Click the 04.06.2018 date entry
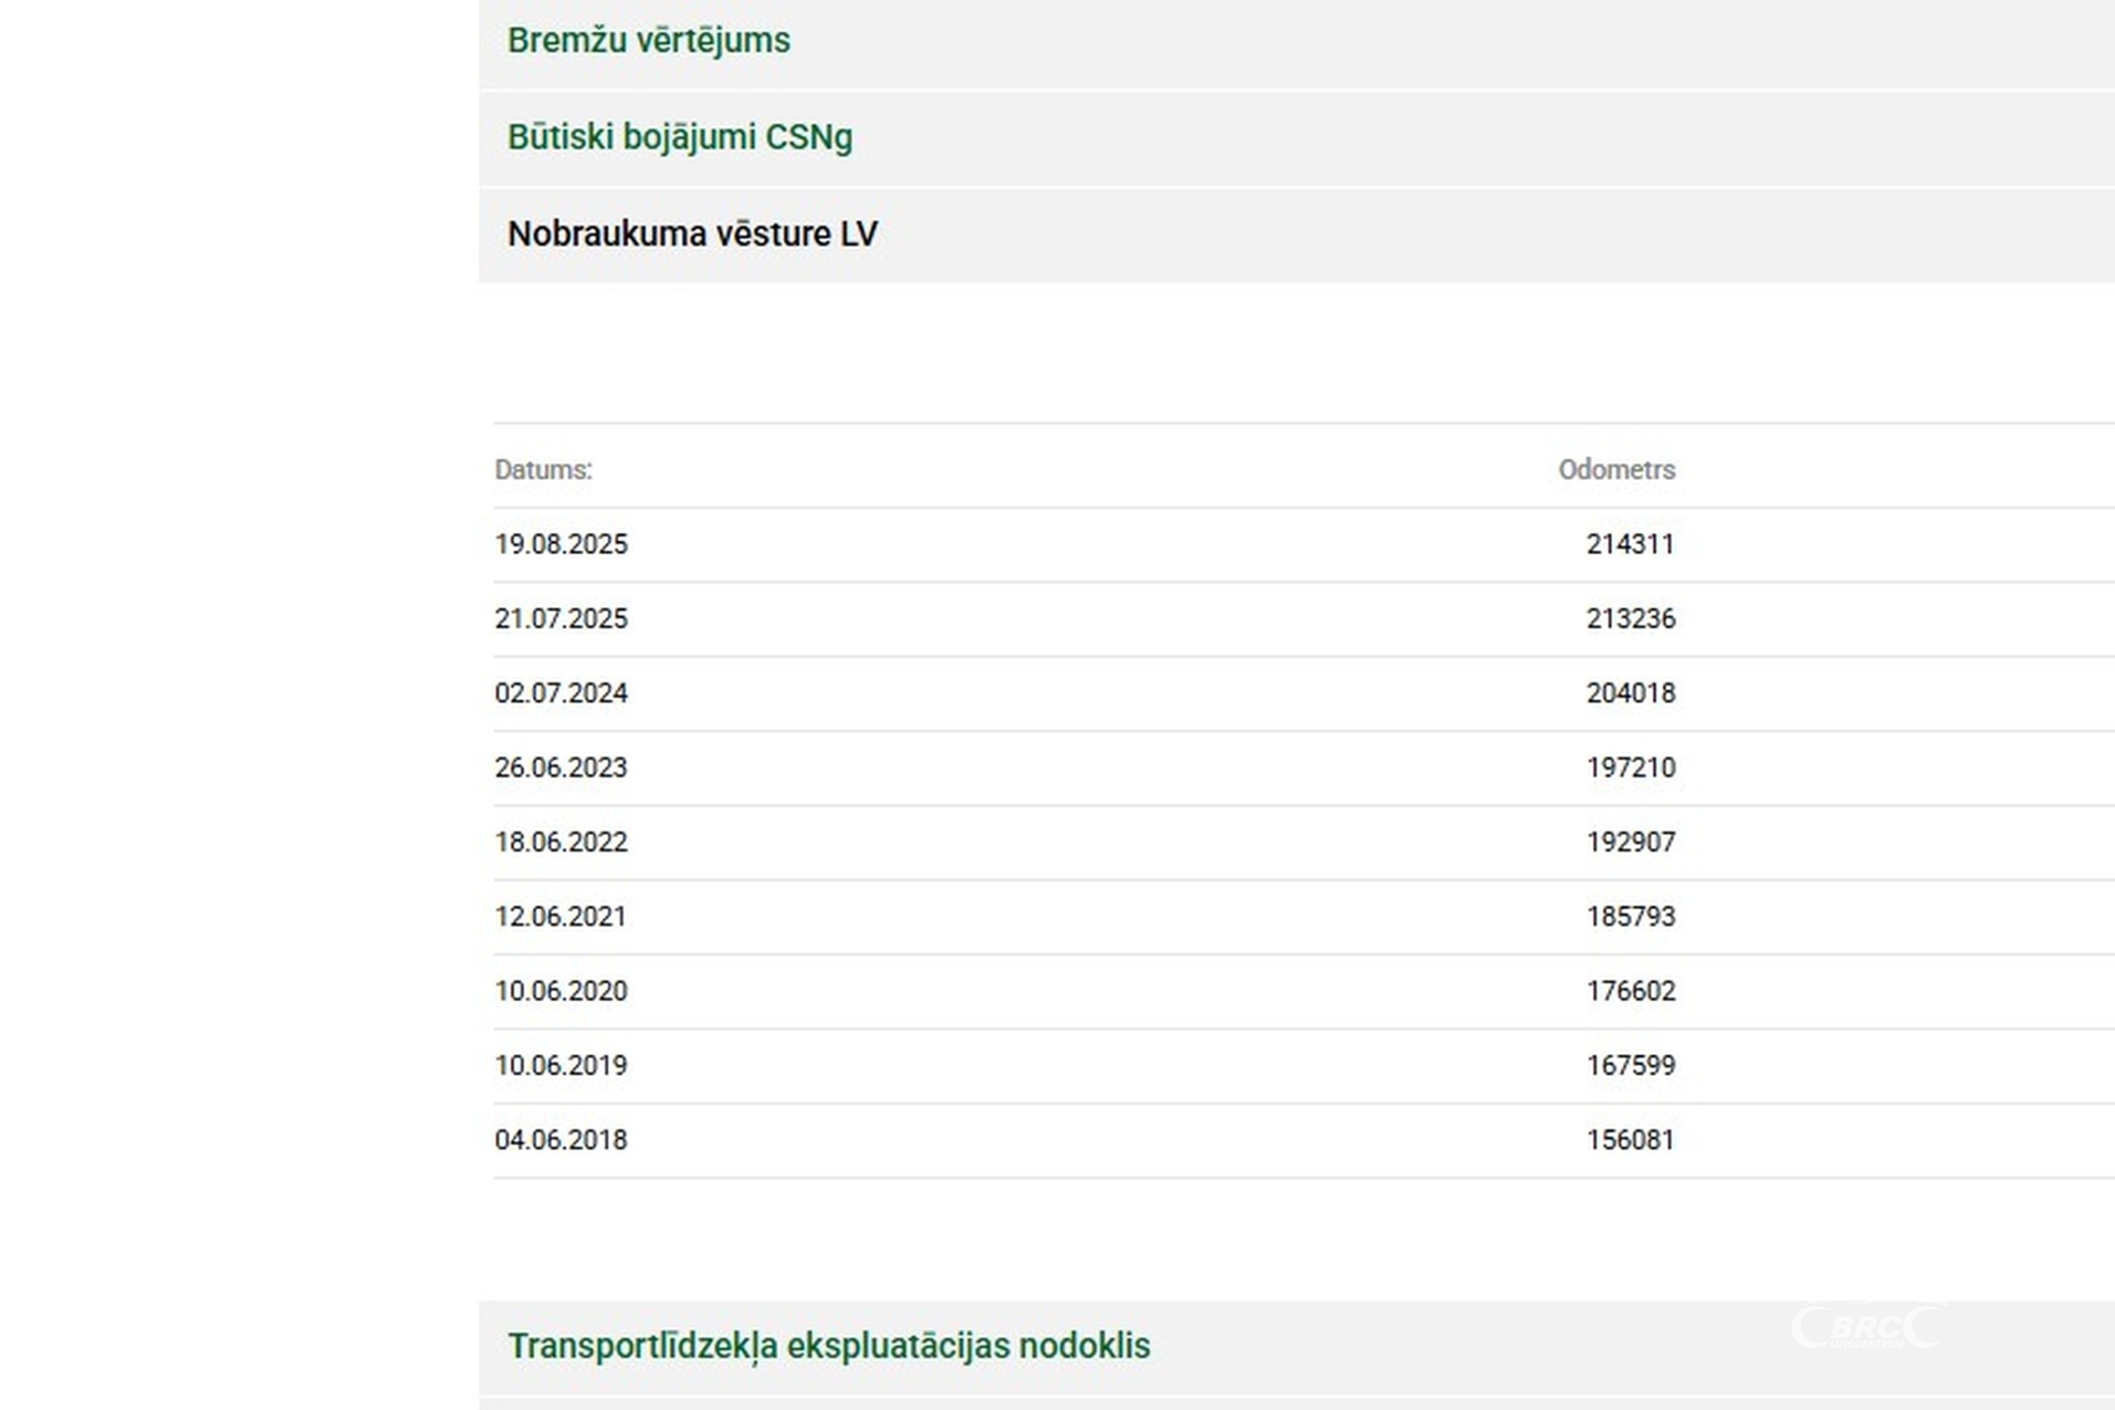This screenshot has width=2115, height=1410. 561,1140
